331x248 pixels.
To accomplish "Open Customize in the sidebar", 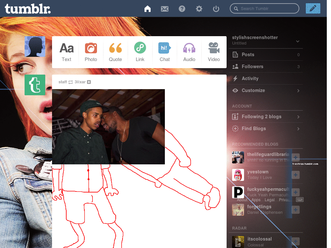I will (x=266, y=90).
